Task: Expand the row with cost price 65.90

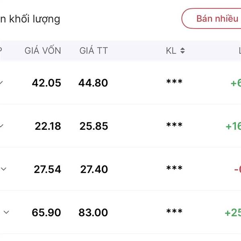Action: tap(6, 212)
